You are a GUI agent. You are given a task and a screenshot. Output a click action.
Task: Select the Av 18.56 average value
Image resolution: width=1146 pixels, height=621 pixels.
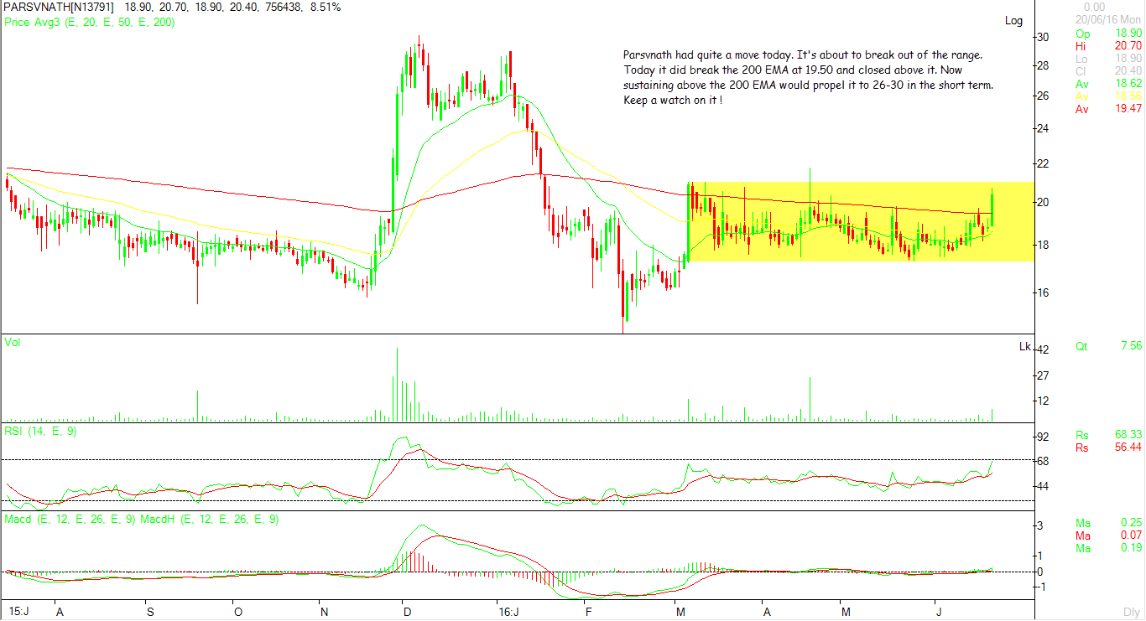pos(1129,96)
